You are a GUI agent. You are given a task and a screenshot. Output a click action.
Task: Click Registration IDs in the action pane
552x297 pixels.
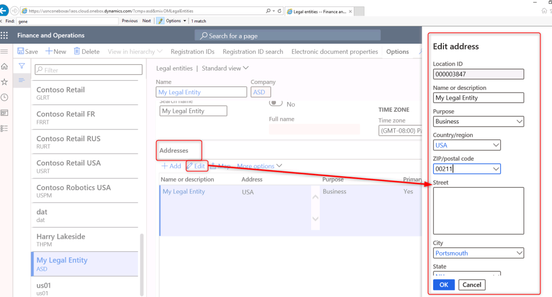click(x=192, y=52)
